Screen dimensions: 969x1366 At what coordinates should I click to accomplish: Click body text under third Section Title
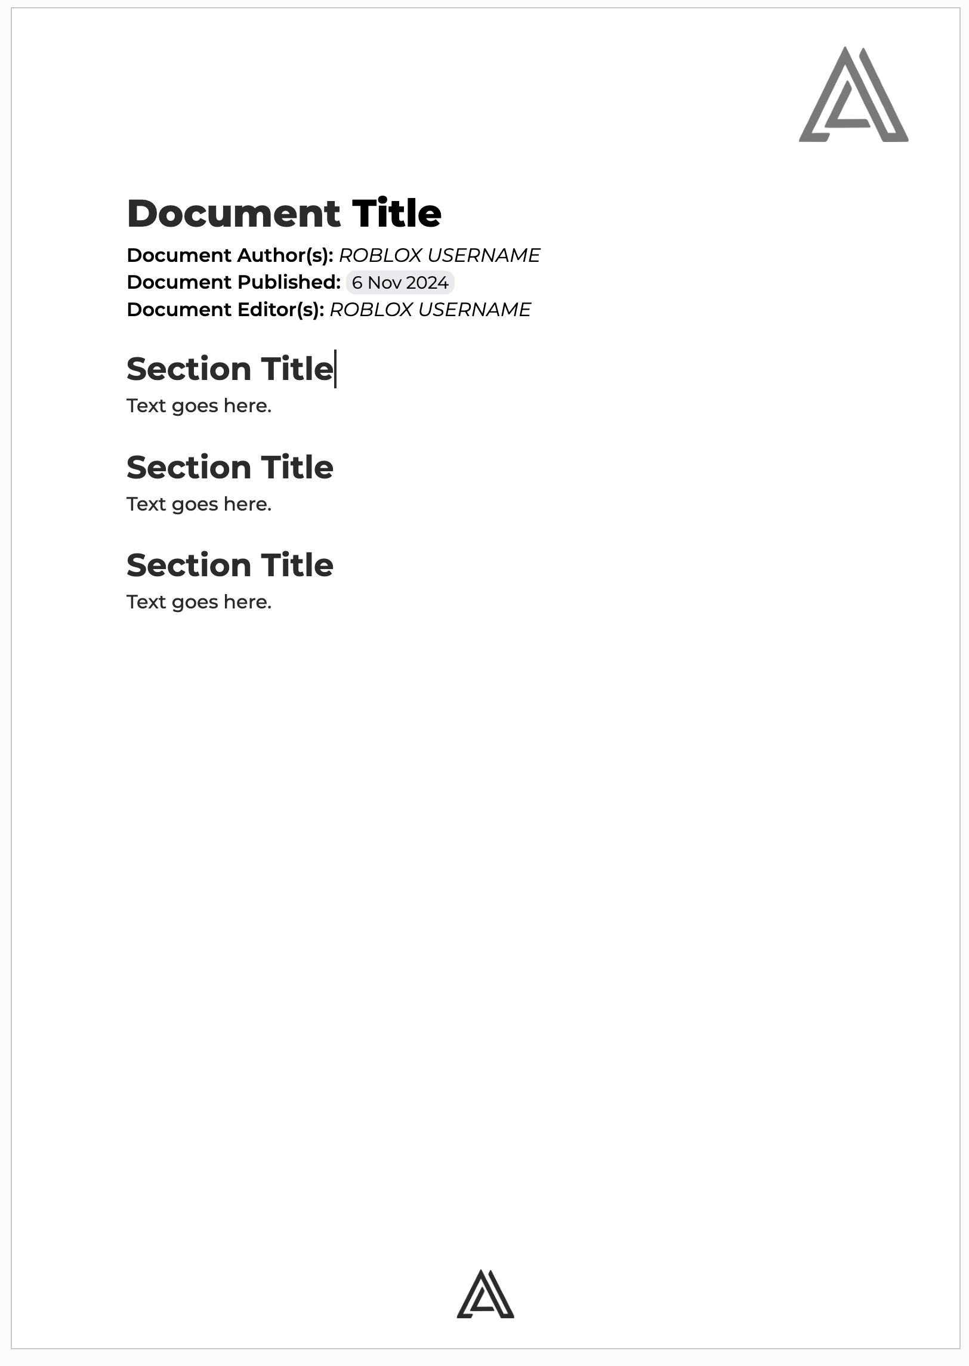coord(199,602)
